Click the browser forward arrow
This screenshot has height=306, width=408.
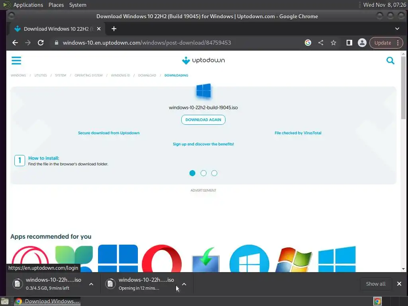28,43
